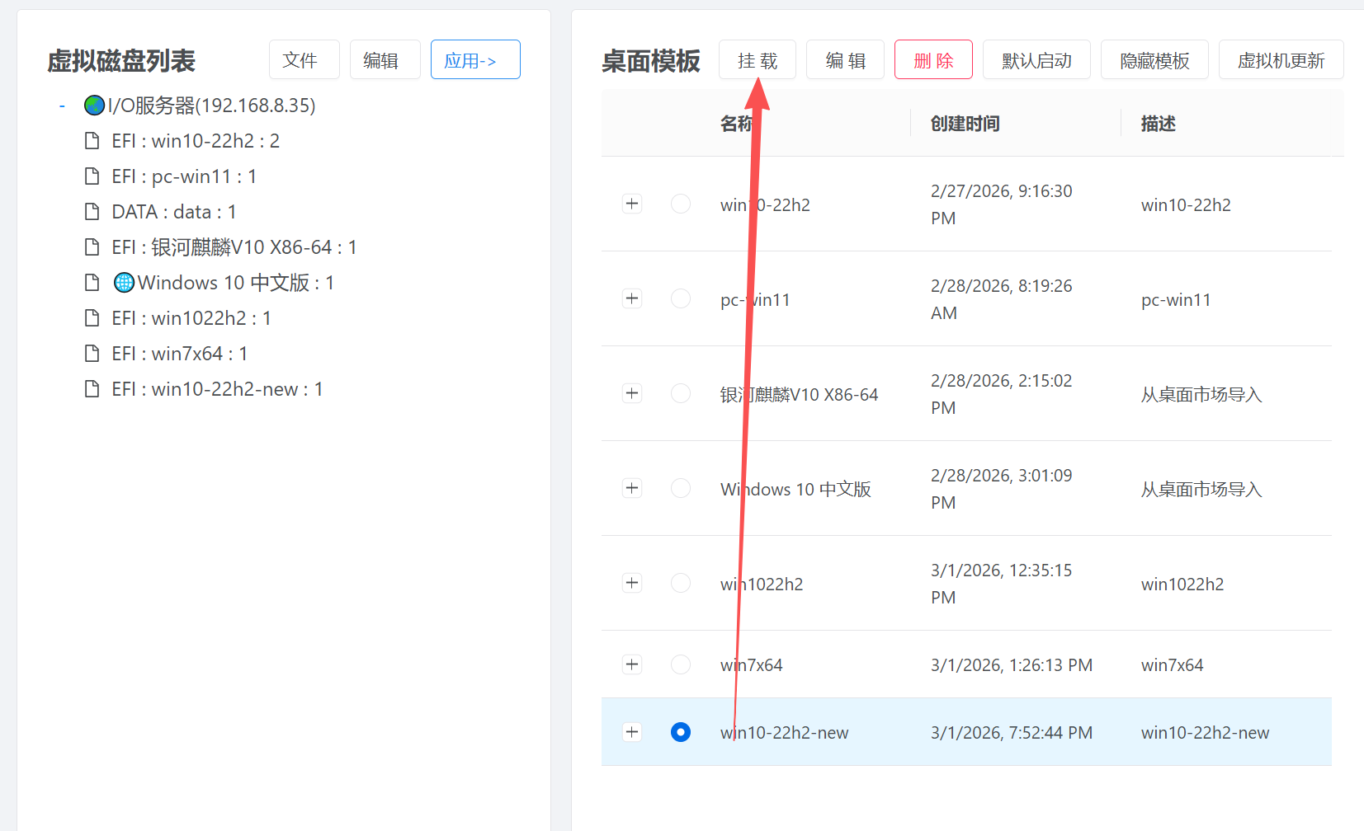
Task: Click the 挂载 button
Action: point(757,60)
